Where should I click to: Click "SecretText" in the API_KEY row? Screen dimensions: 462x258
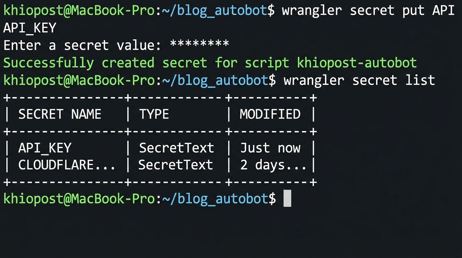(x=176, y=148)
